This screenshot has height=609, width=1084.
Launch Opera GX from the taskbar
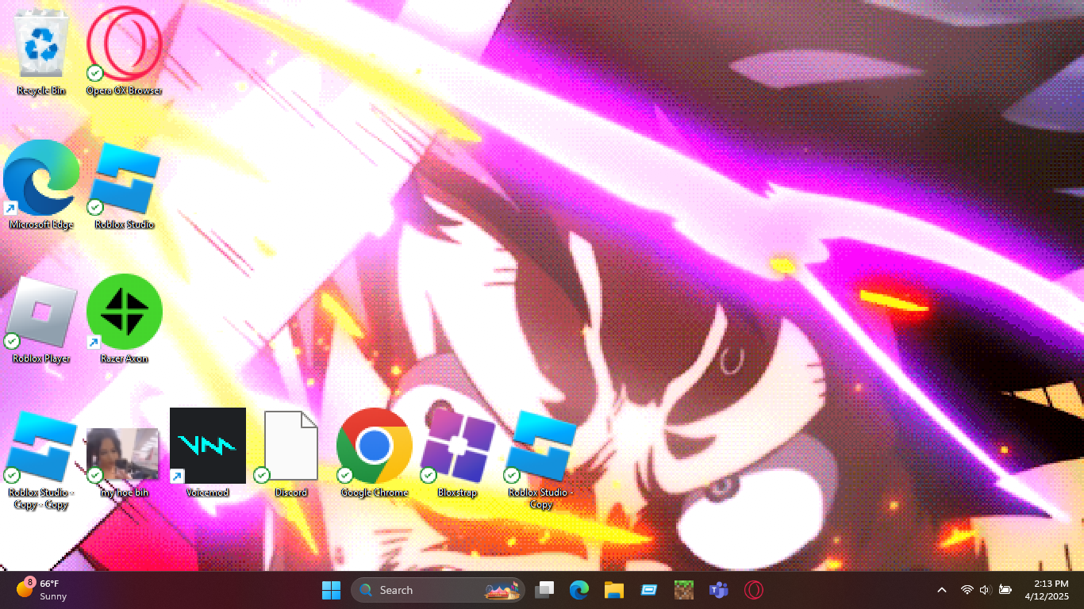pyautogui.click(x=754, y=590)
